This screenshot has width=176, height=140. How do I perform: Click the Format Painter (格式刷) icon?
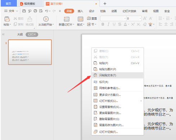point(30,19)
